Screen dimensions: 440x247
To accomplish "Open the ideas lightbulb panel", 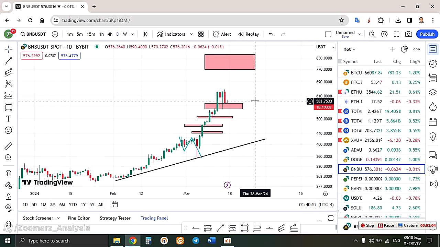I will click(433, 136).
